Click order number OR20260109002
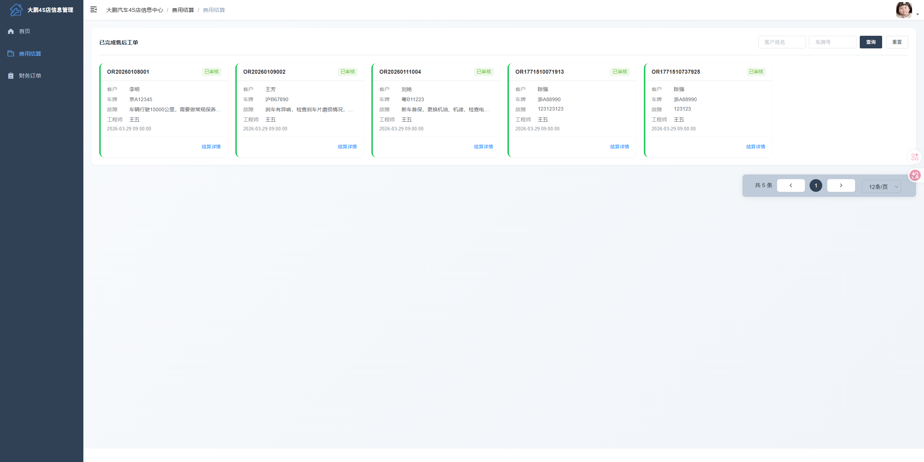This screenshot has width=924, height=462. pyautogui.click(x=264, y=72)
